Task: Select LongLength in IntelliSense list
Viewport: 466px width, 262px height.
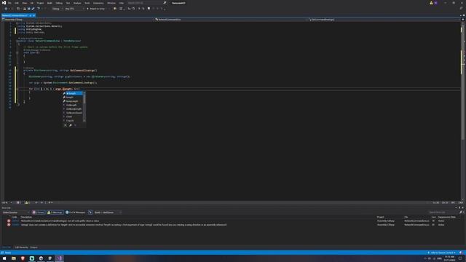Action: (73, 101)
